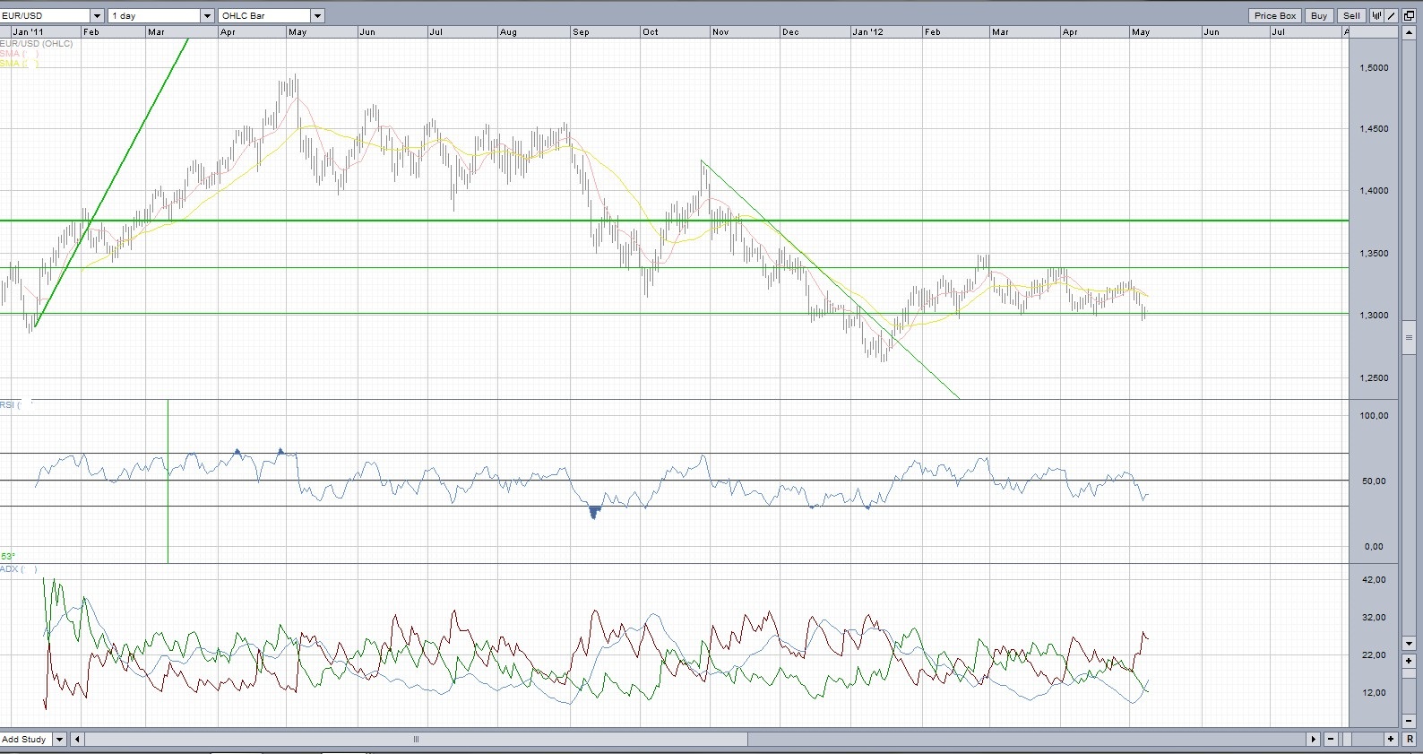Screen dimensions: 1423x754
Task: Click the Add Study label
Action: tap(25, 740)
